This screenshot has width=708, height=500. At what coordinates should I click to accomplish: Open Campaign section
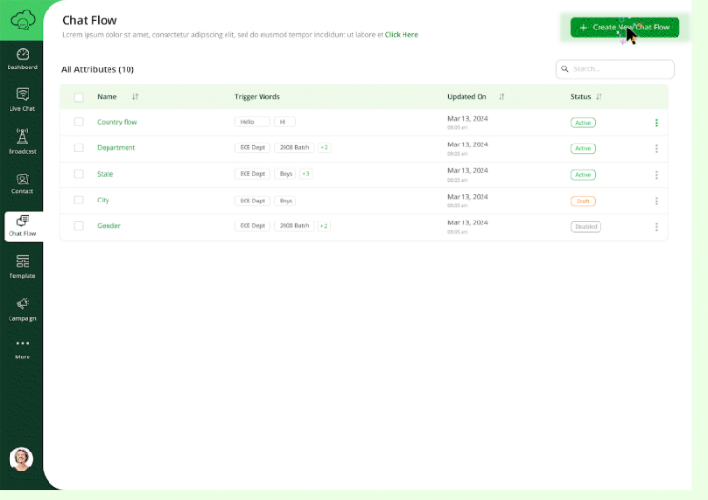[23, 309]
